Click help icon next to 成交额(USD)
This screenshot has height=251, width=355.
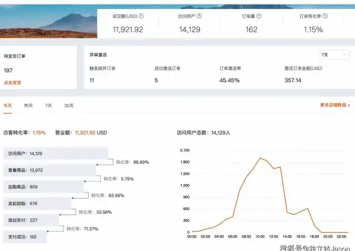click(141, 16)
